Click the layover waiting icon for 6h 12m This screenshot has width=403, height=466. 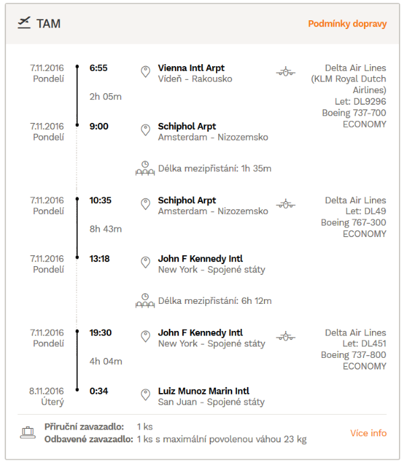145,301
